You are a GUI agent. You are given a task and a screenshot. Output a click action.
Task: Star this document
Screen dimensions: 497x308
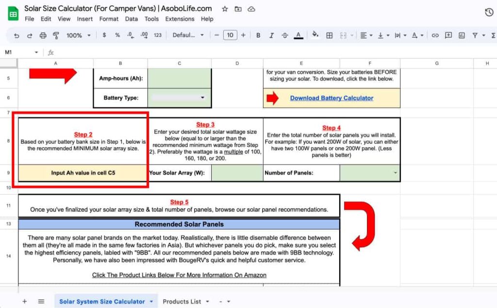[x=225, y=9]
